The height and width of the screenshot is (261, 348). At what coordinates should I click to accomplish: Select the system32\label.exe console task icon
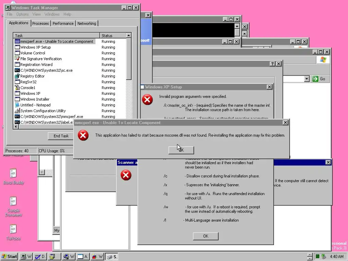[x=17, y=122]
